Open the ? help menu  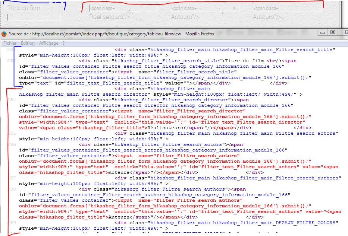(63, 43)
